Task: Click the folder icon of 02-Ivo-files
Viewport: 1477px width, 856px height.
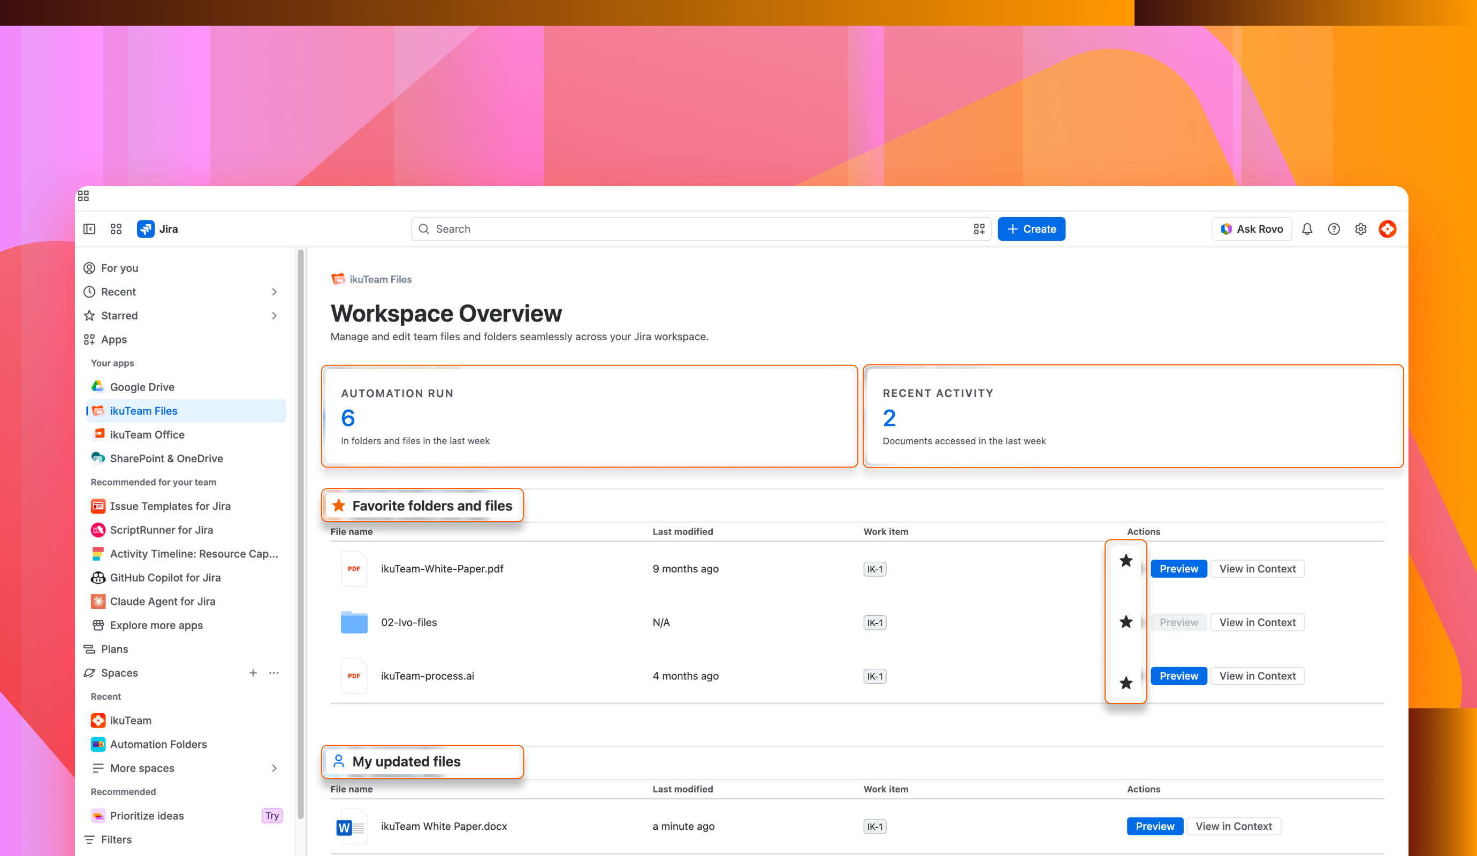Action: pos(354,622)
